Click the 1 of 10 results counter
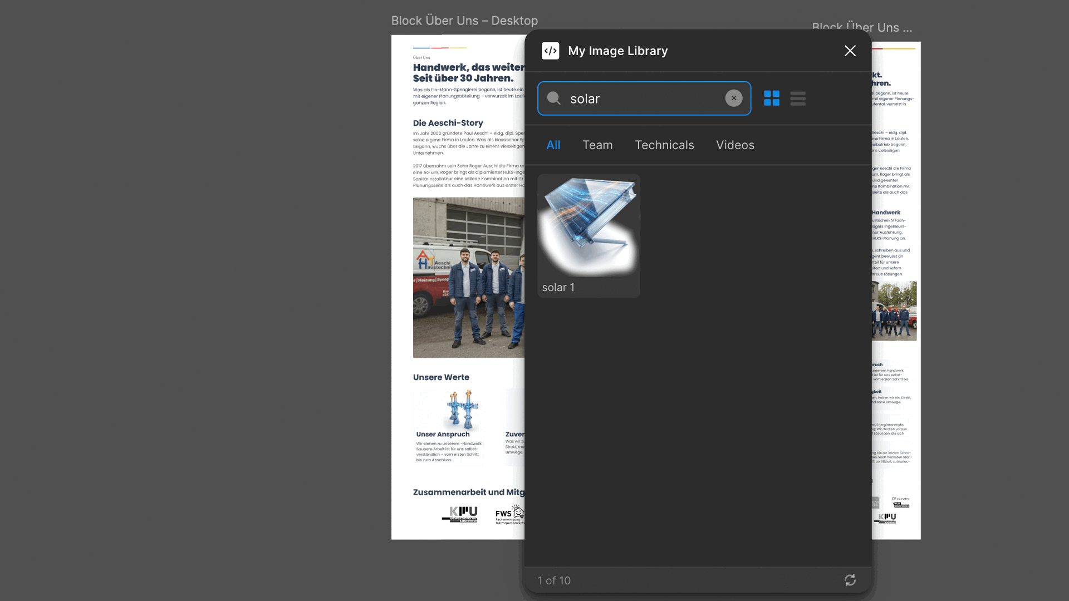 pos(553,580)
